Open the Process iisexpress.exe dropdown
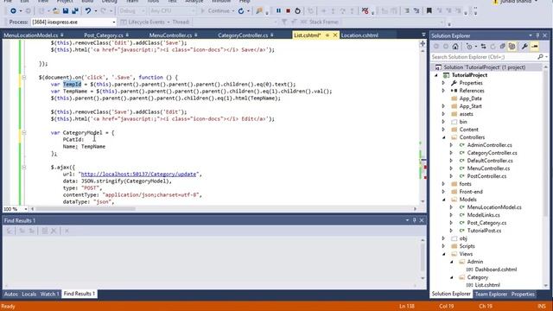Screen dimensions: 553x311 [x=114, y=22]
